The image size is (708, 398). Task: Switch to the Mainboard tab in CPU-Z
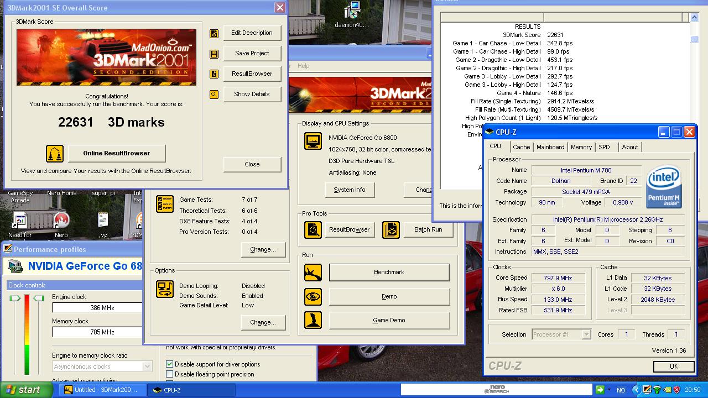point(550,147)
